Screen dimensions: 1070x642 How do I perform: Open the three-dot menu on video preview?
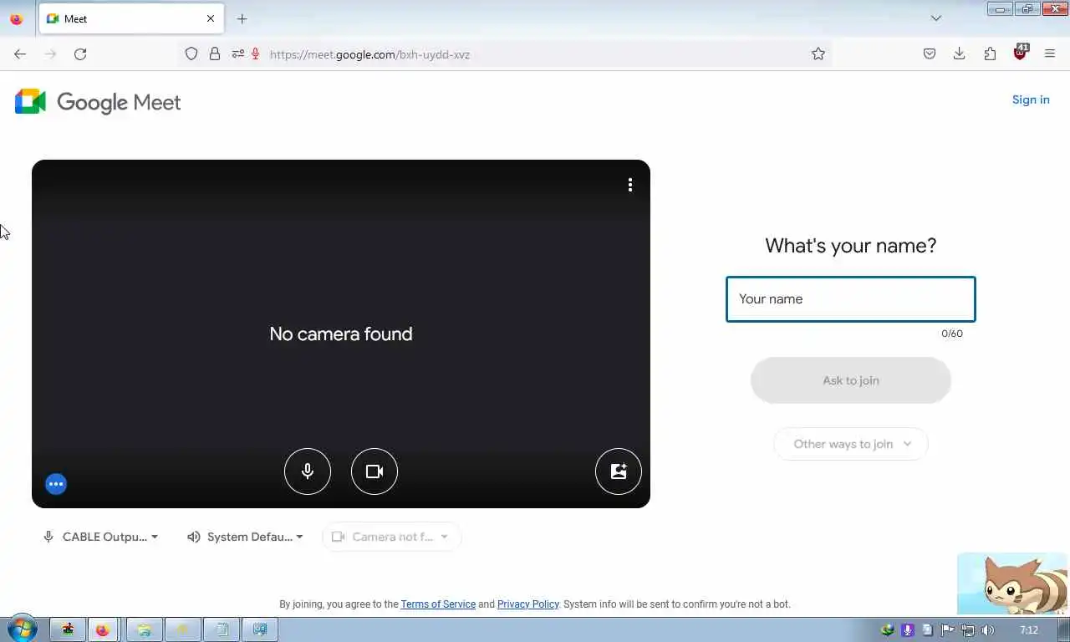[630, 185]
